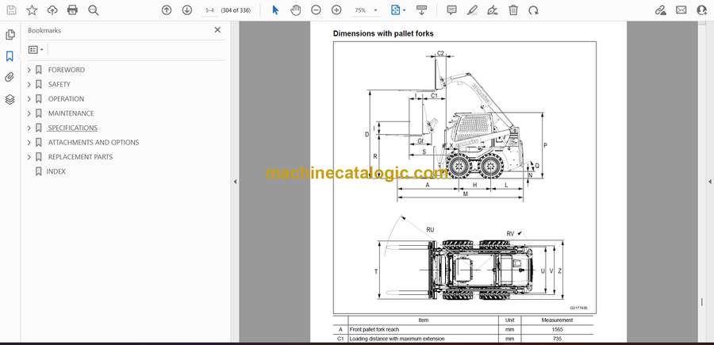
Task: Delete using the trash can icon
Action: (513, 10)
